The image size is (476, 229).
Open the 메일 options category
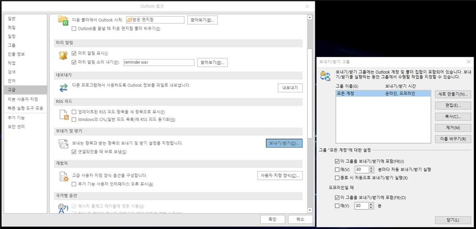26,27
